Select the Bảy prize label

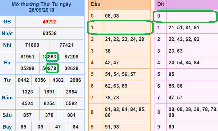(x=7, y=127)
